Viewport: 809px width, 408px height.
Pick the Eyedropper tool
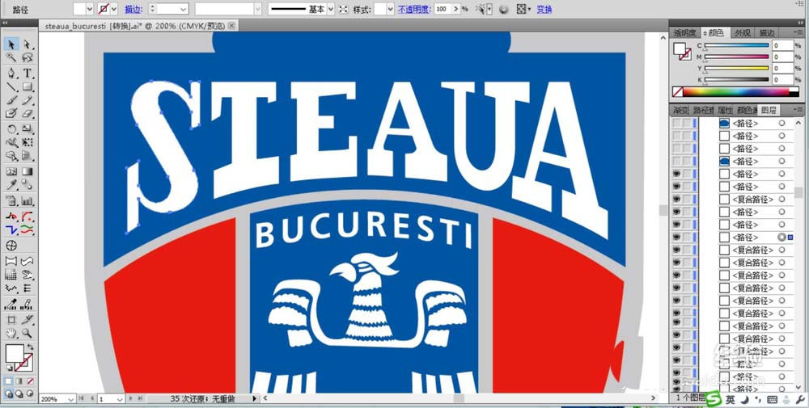click(x=11, y=184)
